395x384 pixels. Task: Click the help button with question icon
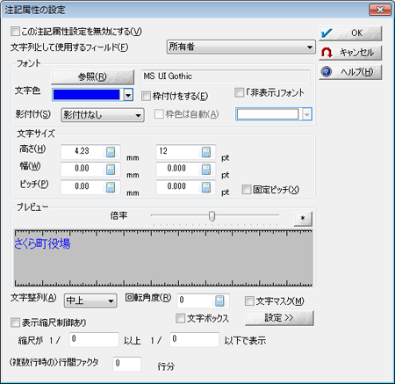click(x=350, y=72)
